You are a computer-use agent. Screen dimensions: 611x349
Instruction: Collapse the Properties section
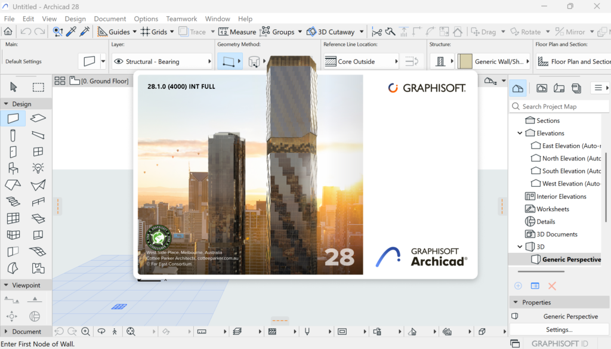516,302
